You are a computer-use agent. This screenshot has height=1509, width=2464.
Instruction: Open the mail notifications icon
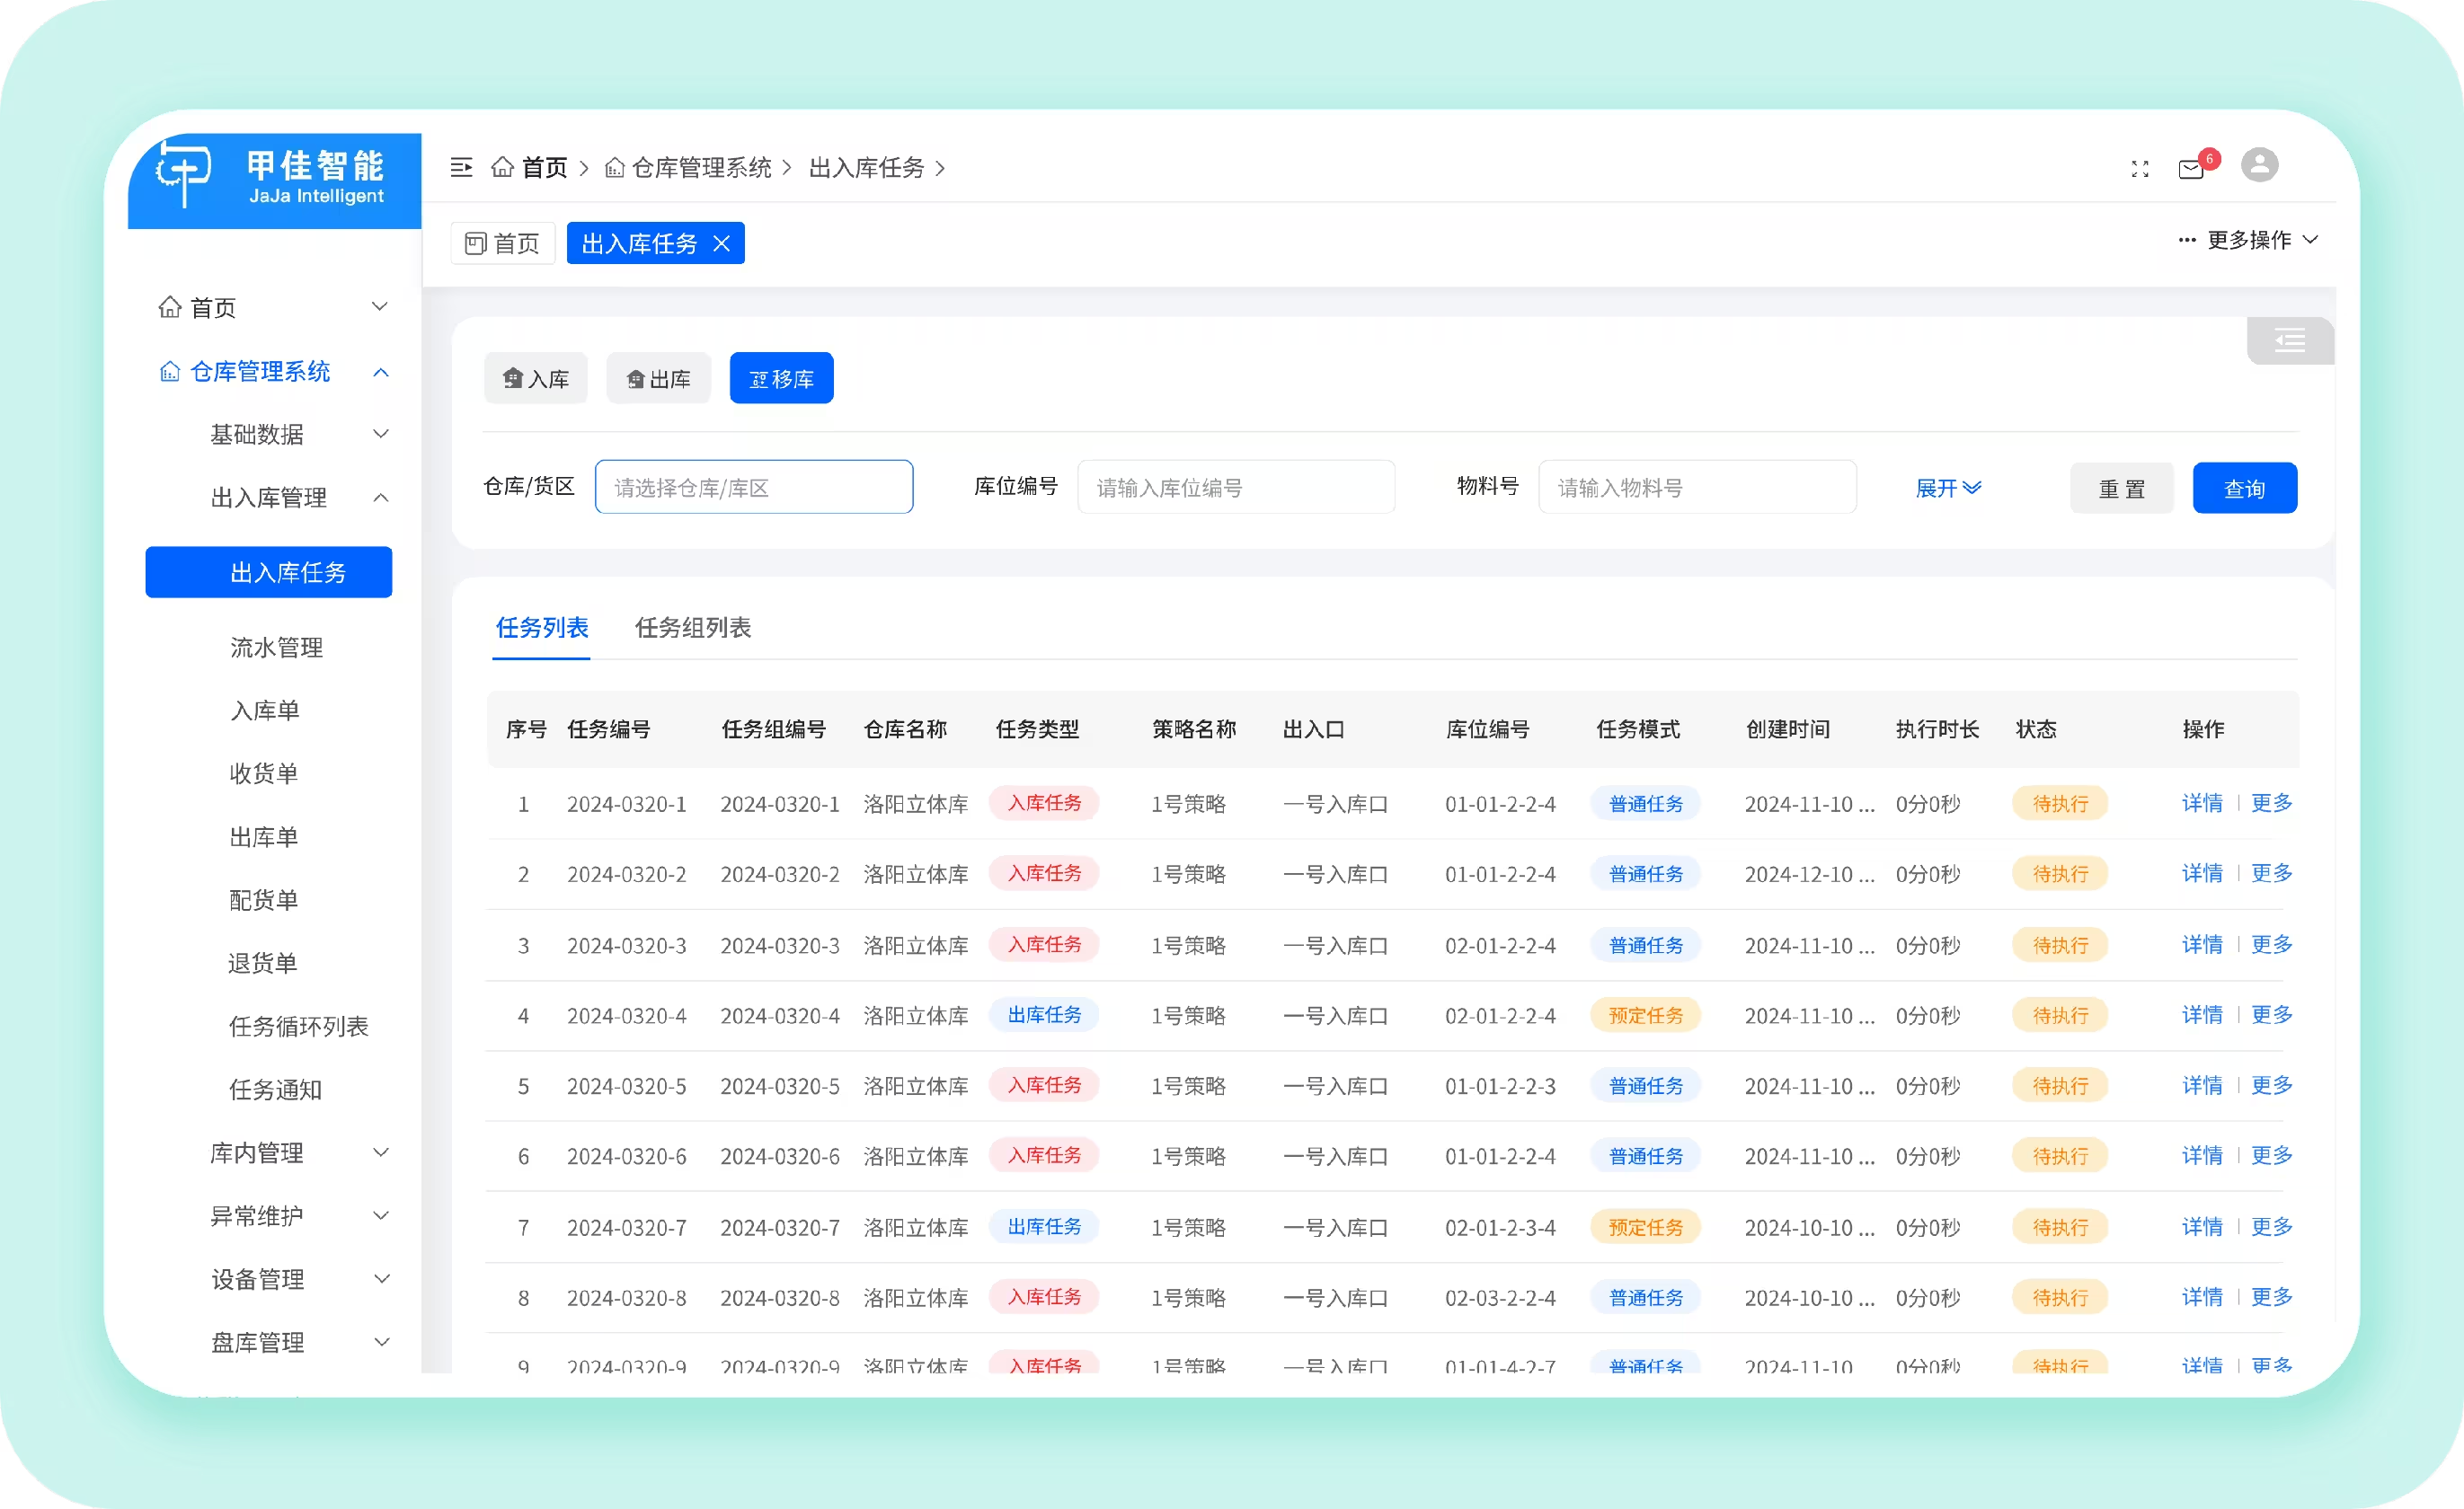pos(2191,169)
